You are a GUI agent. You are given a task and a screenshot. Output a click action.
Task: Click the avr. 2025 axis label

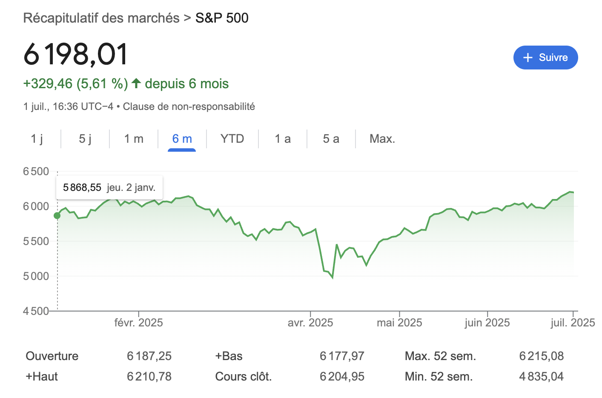click(310, 323)
